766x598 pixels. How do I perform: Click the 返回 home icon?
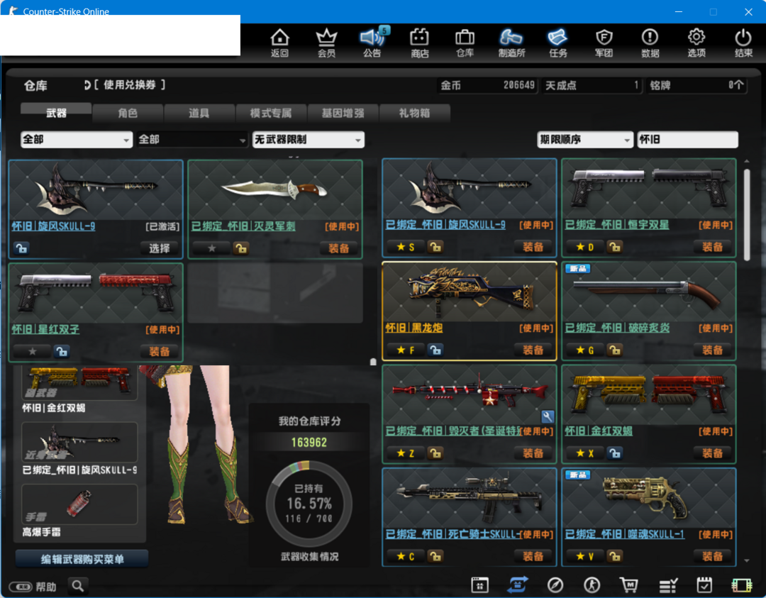279,43
